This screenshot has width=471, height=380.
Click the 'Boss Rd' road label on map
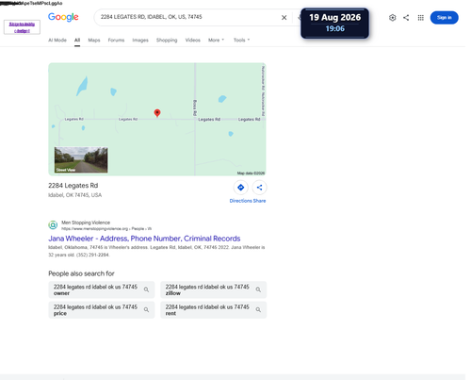tap(195, 107)
